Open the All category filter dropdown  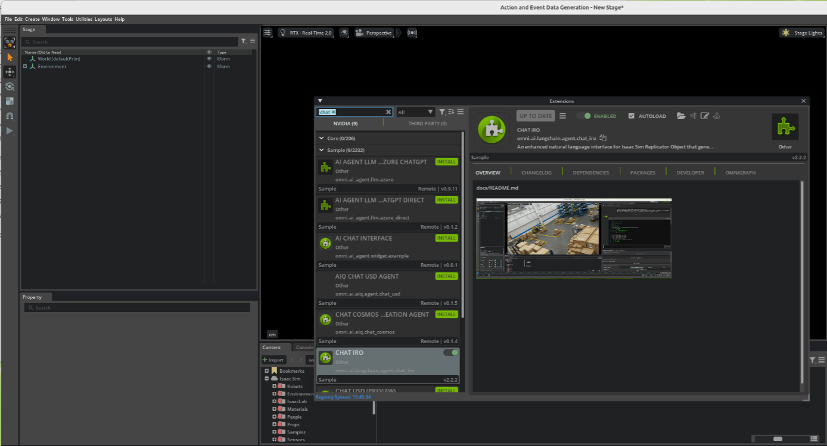[415, 111]
